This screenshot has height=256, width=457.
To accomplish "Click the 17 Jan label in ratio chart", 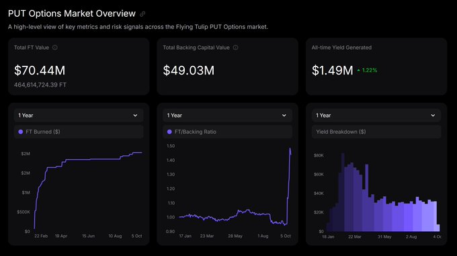I will [185, 236].
